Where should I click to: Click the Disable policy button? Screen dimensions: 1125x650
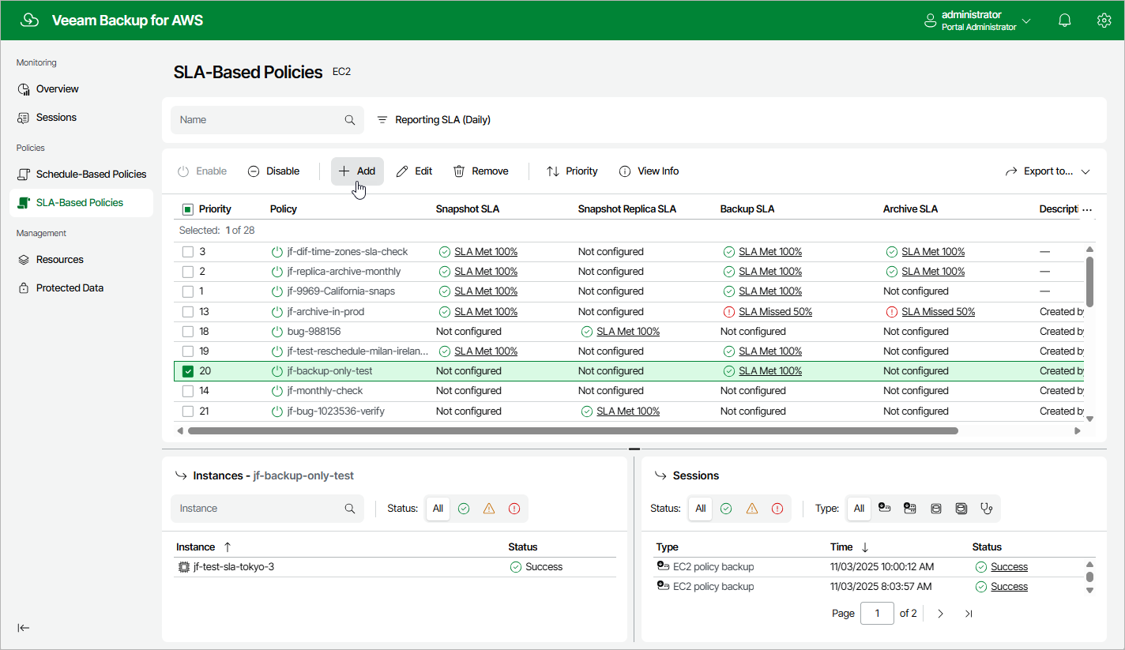pos(273,171)
